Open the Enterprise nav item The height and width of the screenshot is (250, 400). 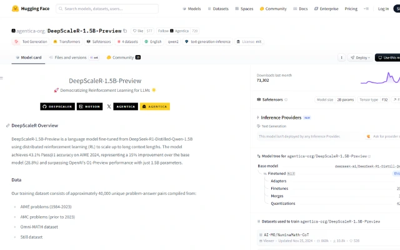pyautogui.click(x=326, y=9)
